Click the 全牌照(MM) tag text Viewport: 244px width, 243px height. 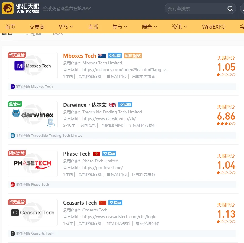[x=112, y=126]
